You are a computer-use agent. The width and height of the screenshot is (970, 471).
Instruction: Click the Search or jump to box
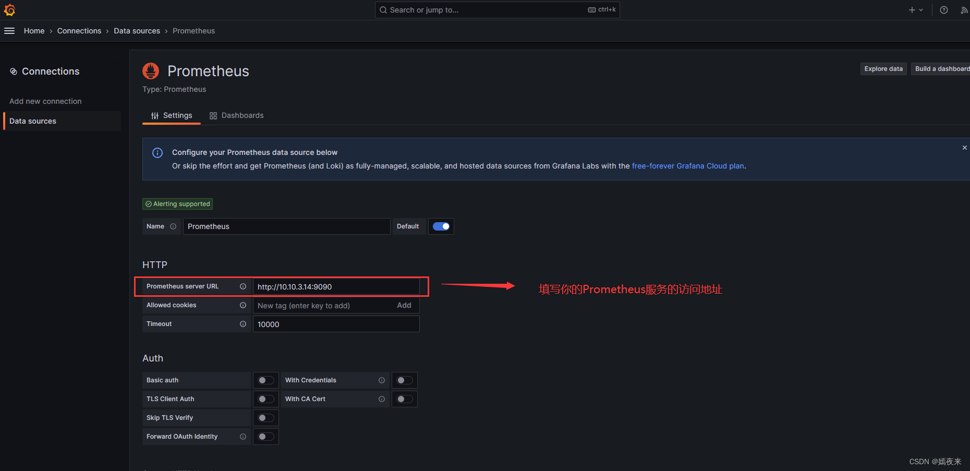coord(498,10)
